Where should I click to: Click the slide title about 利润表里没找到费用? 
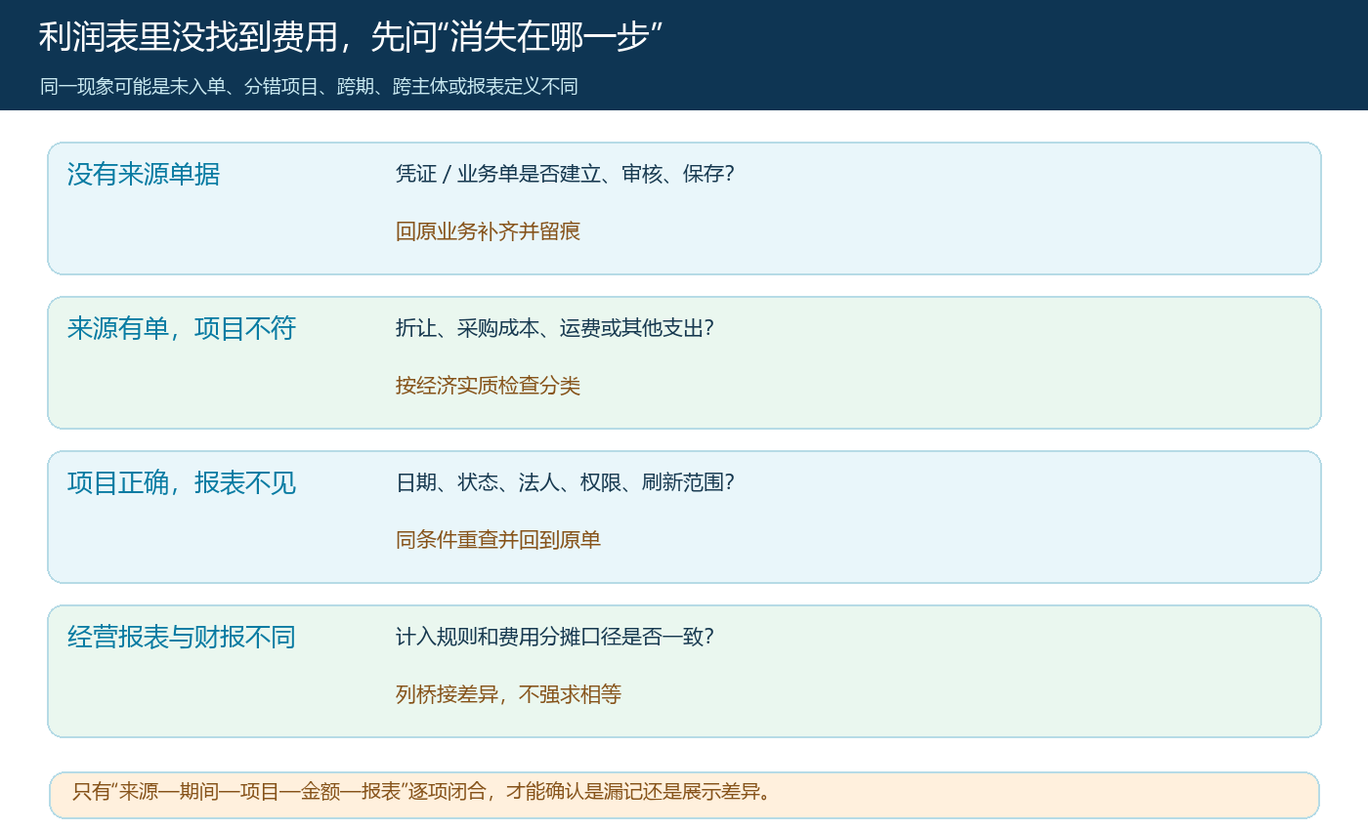pos(352,37)
